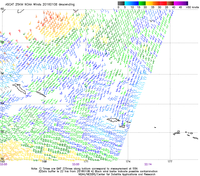Click the latitude label '60'
This screenshot has height=176, width=200.
pyautogui.click(x=2, y=9)
